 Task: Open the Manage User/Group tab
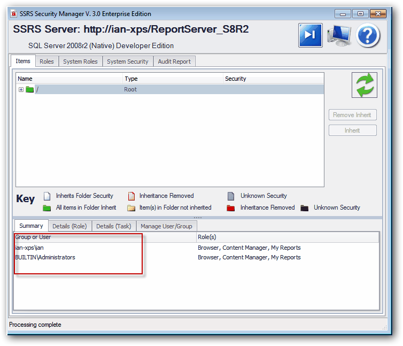point(166,226)
